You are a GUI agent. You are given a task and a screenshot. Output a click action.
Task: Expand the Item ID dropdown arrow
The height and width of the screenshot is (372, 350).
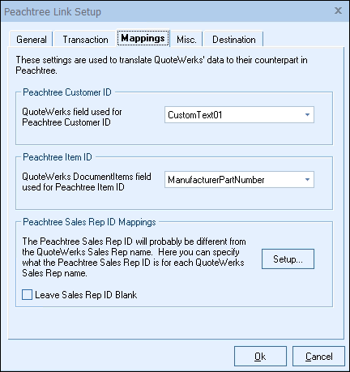[307, 180]
